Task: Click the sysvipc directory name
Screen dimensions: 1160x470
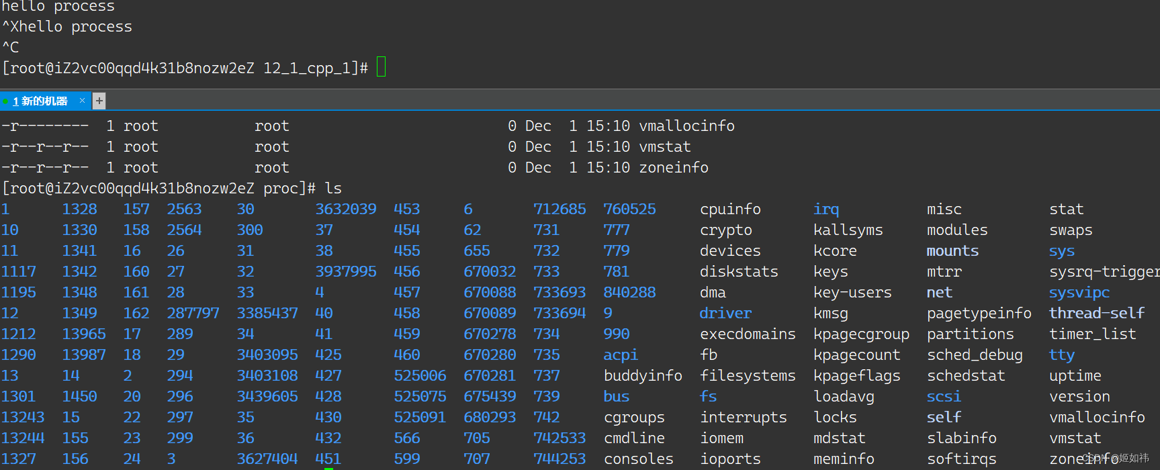Action: pos(1079,293)
